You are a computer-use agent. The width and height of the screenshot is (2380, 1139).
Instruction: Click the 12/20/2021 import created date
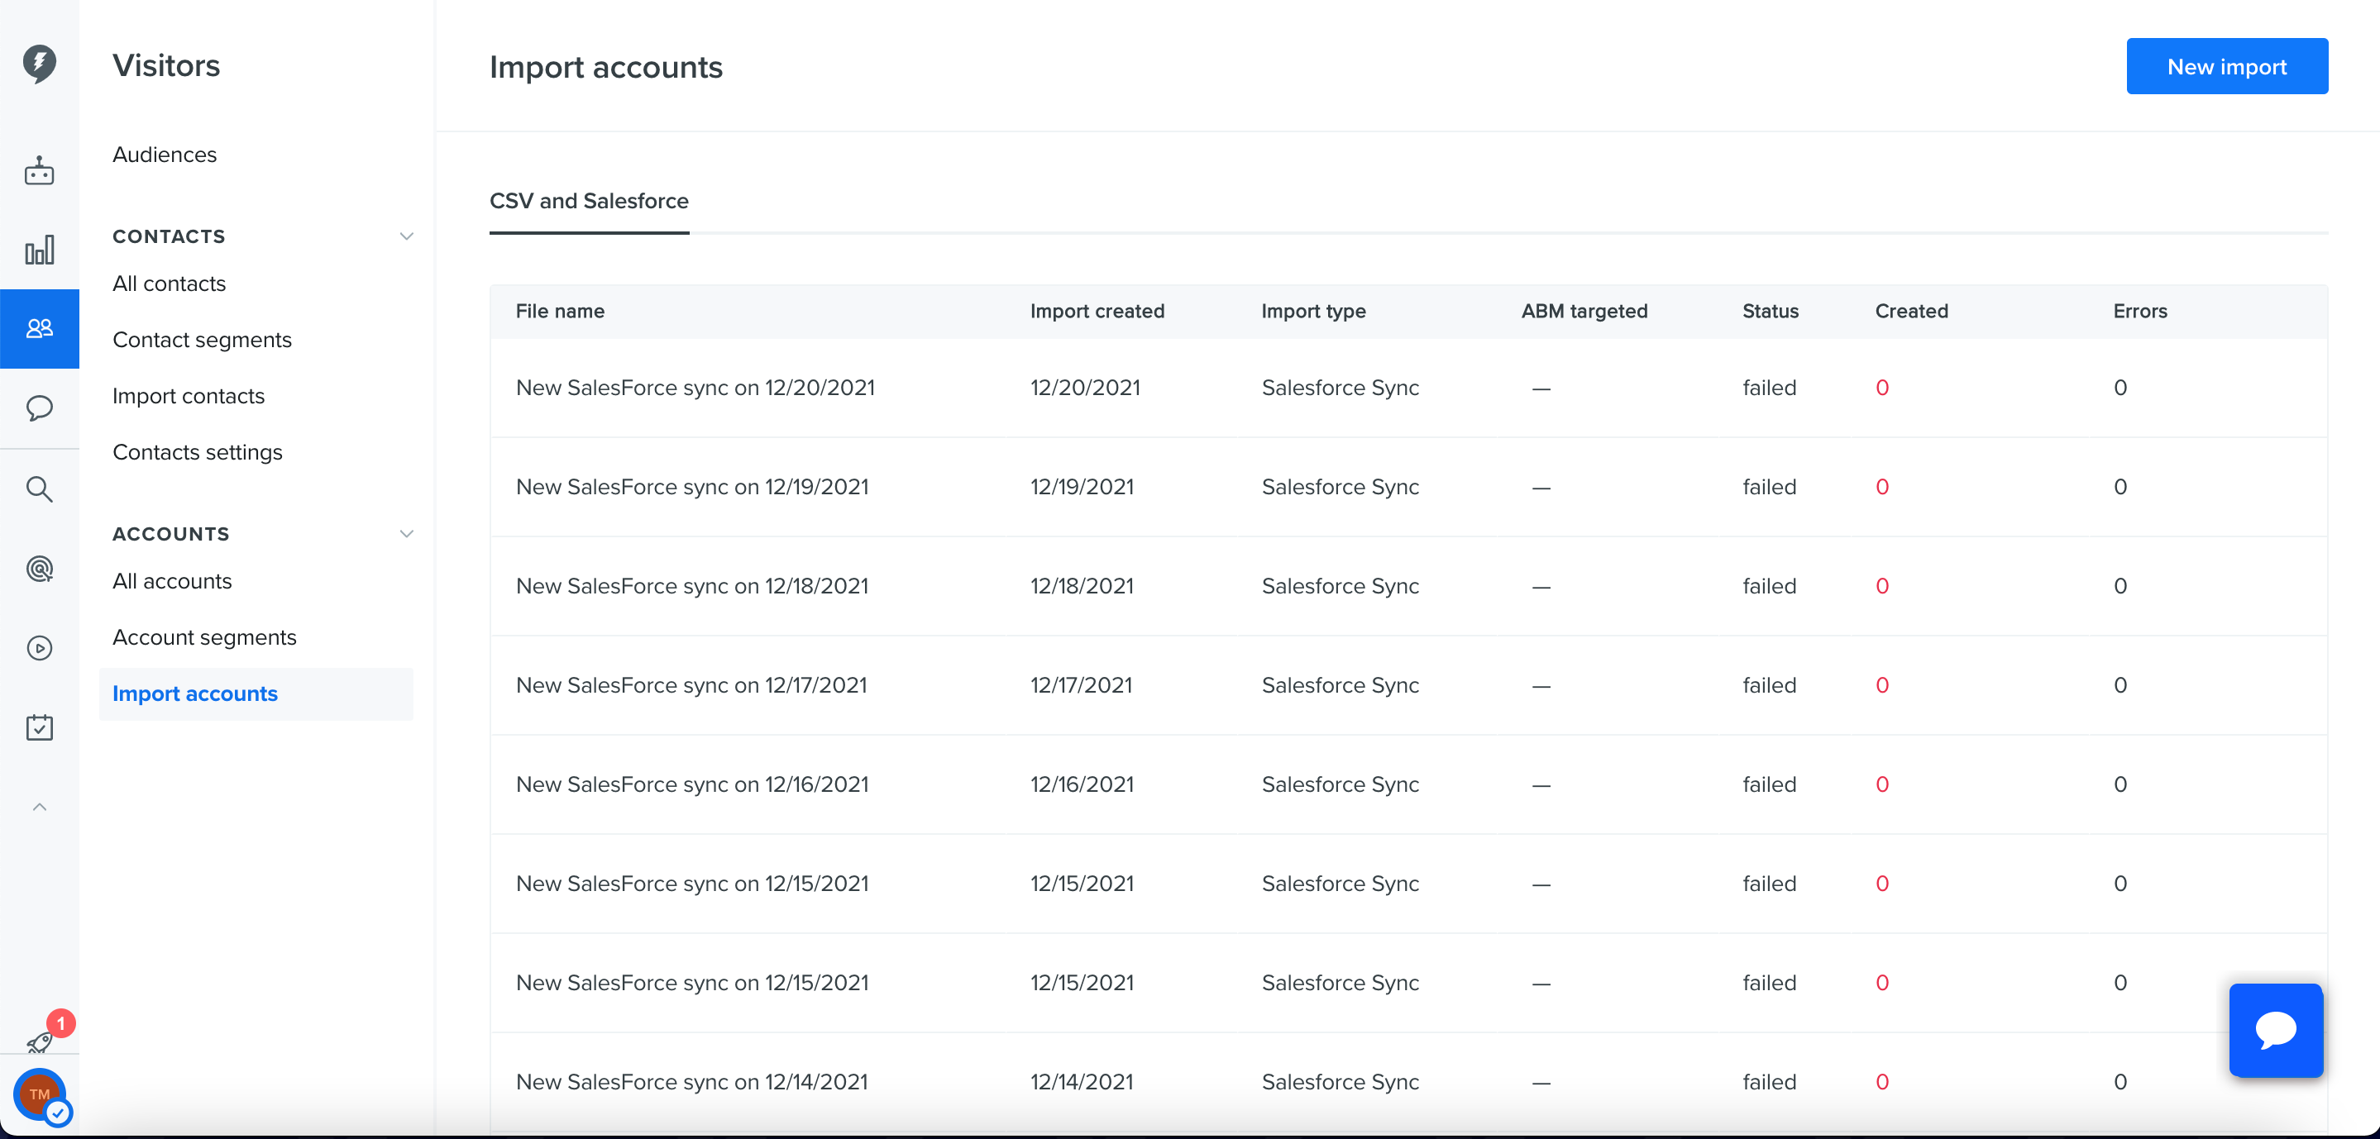(1085, 388)
